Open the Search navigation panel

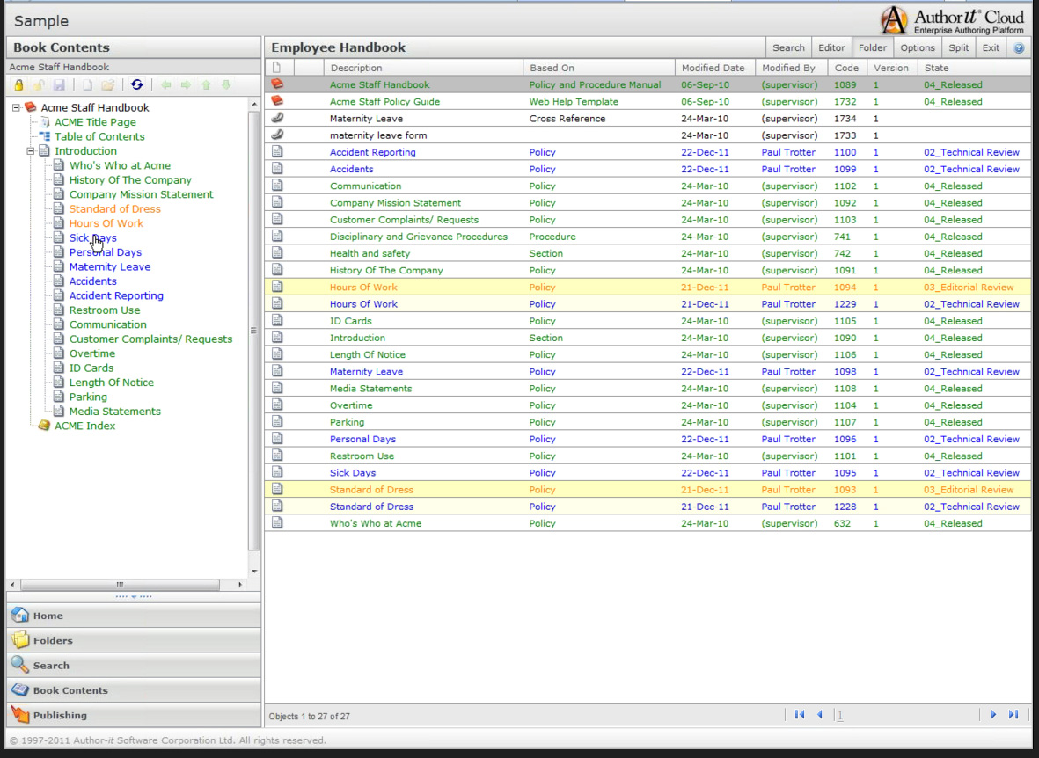tap(133, 666)
